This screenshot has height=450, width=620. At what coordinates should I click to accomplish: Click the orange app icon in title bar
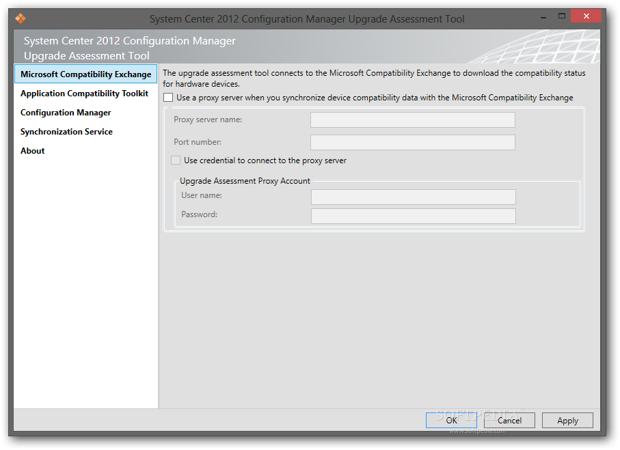(21, 18)
